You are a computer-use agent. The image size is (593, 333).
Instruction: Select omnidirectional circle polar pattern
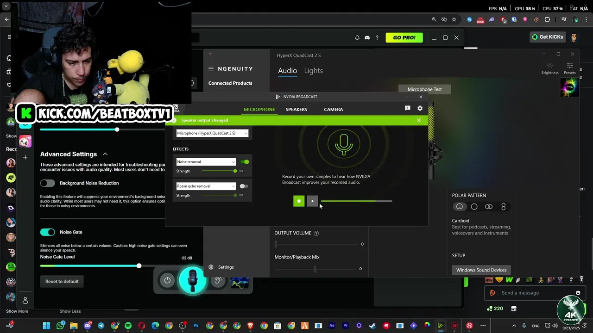coord(474,207)
